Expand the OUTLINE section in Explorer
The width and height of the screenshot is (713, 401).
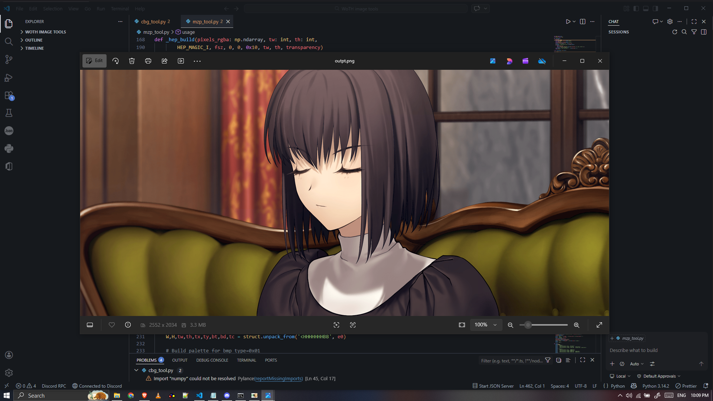click(34, 40)
